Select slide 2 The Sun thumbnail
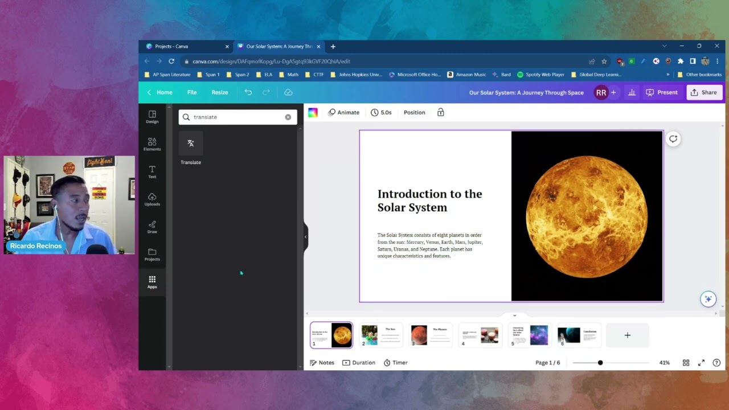The width and height of the screenshot is (729, 410). click(381, 335)
